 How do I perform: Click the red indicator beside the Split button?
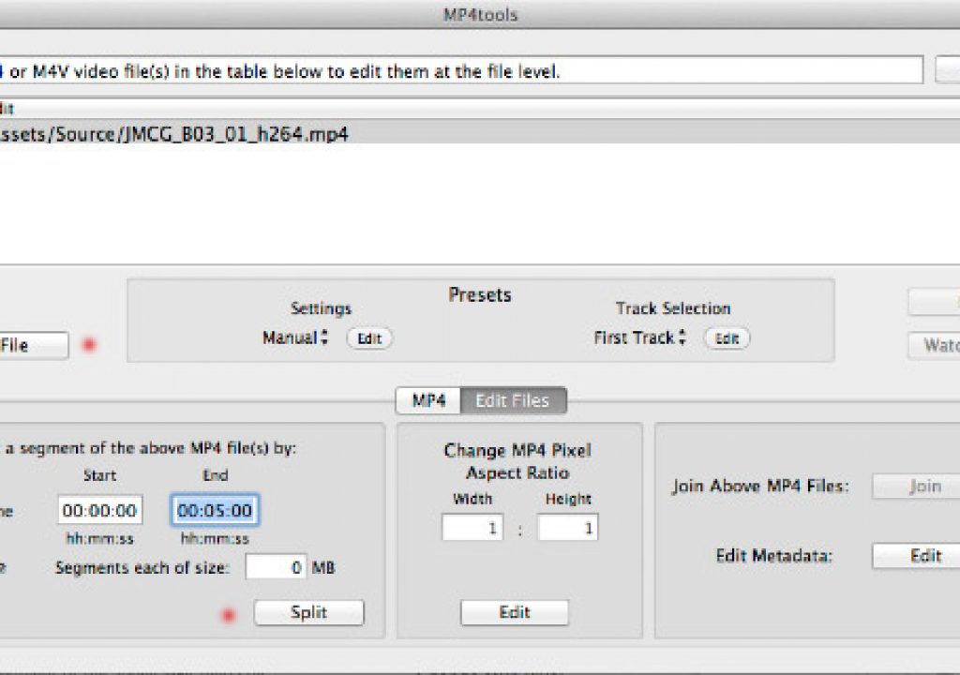point(229,614)
